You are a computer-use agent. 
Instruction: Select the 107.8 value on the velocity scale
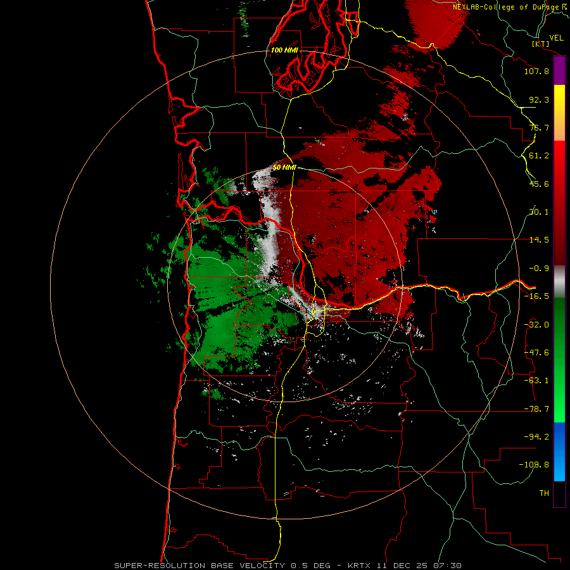[x=536, y=71]
